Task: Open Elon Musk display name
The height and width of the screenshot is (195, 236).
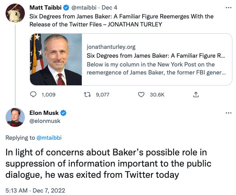Action: click(44, 113)
